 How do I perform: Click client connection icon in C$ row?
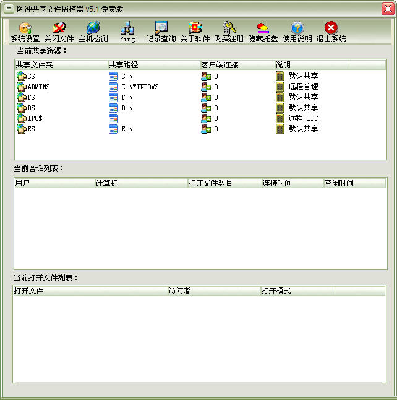tap(206, 76)
